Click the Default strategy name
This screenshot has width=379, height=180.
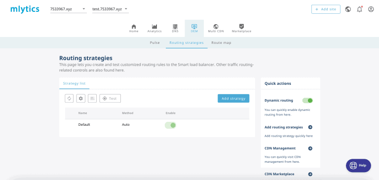(x=84, y=125)
